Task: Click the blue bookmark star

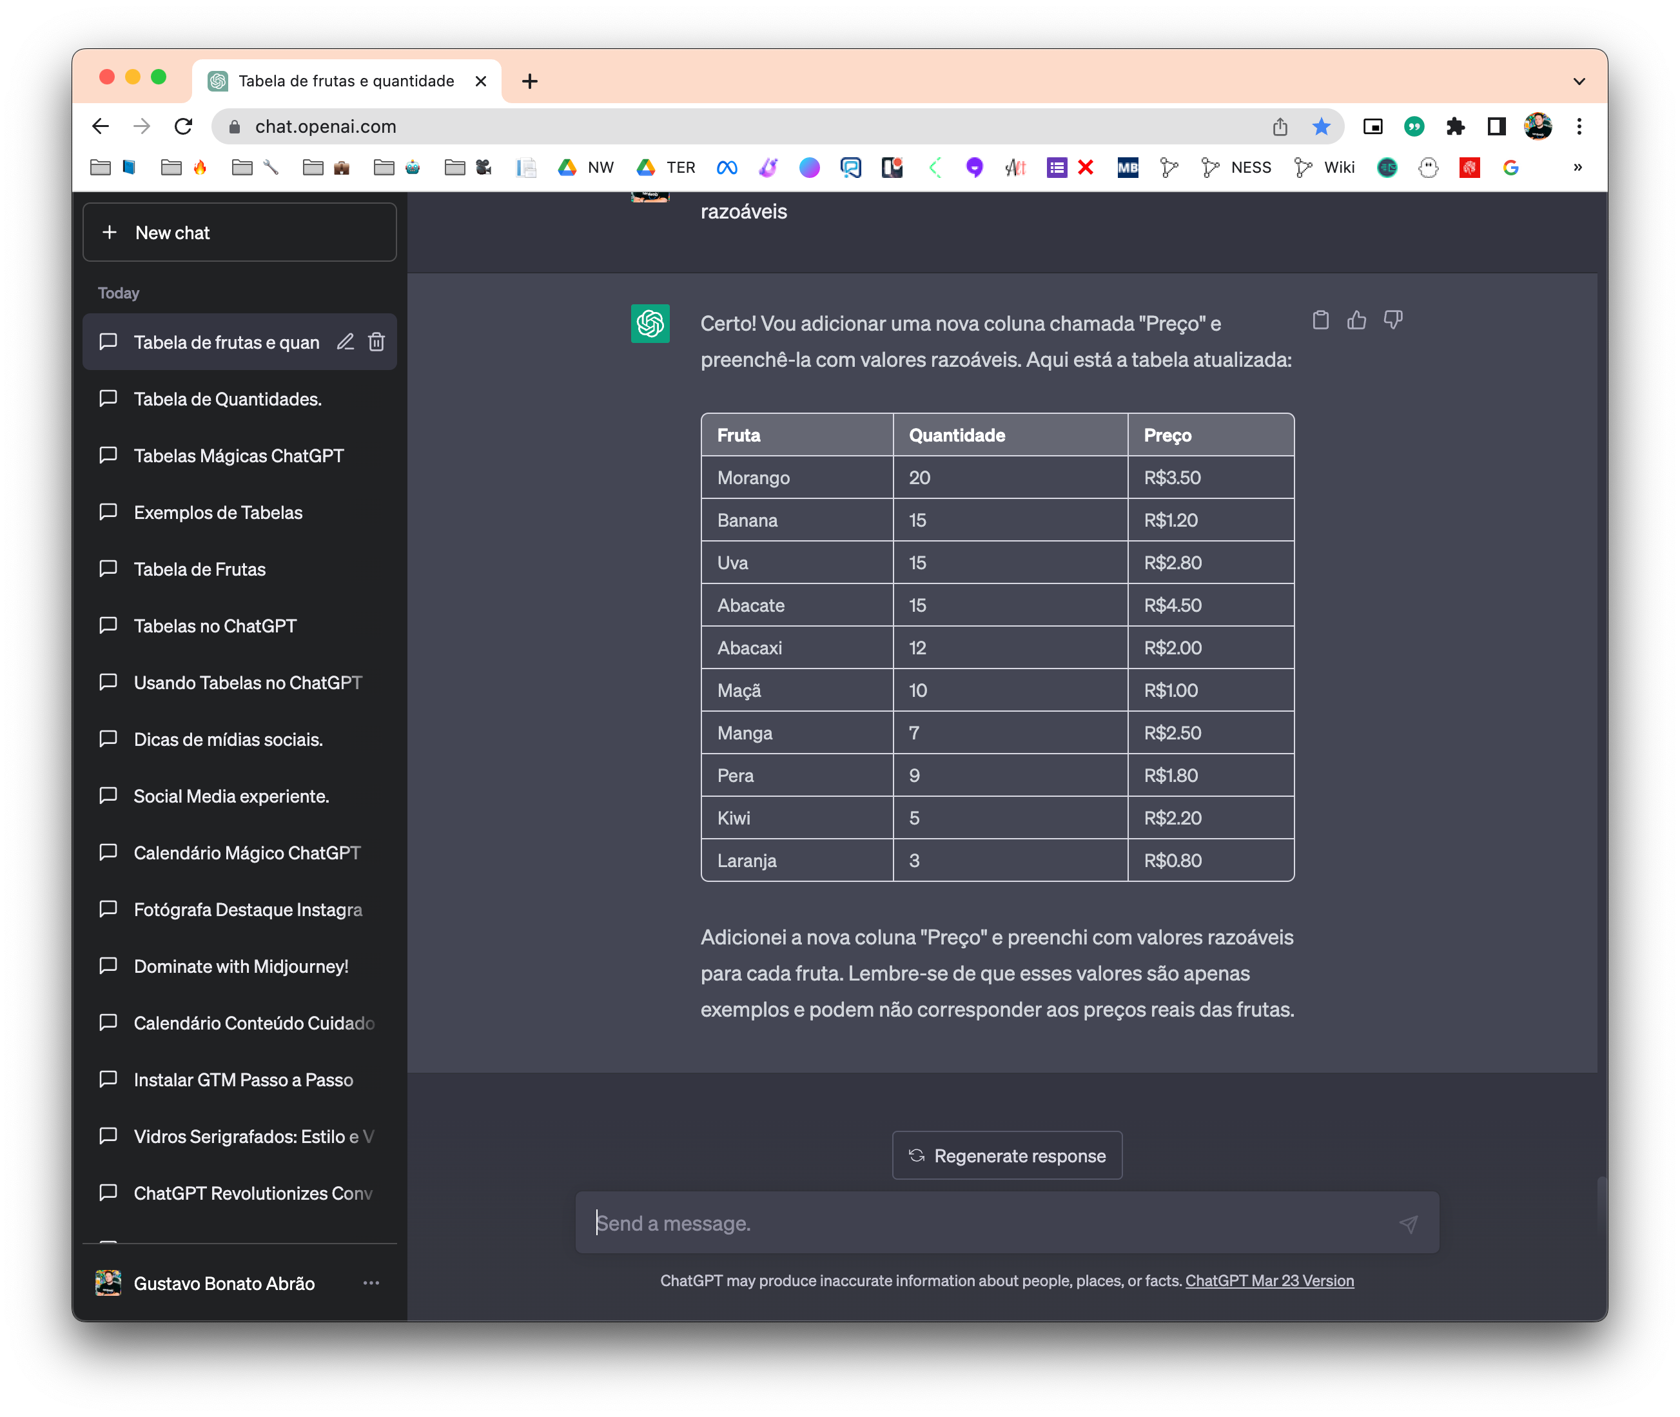Action: (1321, 126)
